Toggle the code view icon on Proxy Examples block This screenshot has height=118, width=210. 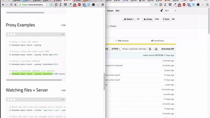tap(63, 34)
